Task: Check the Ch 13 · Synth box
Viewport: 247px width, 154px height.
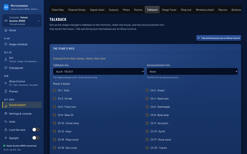Action: tap(147, 131)
